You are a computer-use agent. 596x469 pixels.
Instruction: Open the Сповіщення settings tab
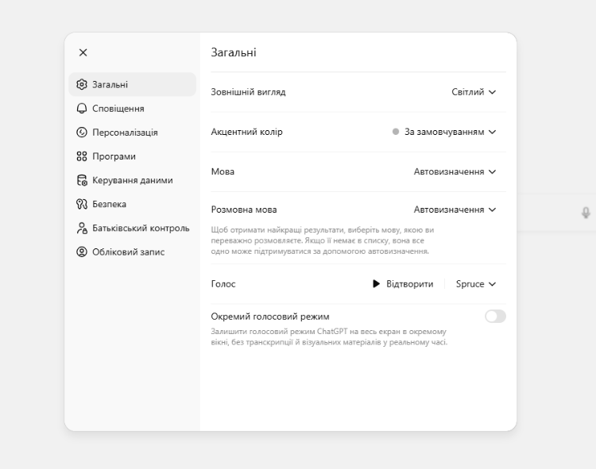[x=118, y=109]
